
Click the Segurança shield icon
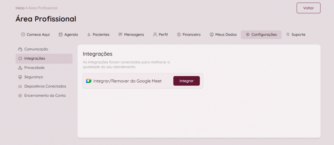(x=20, y=77)
